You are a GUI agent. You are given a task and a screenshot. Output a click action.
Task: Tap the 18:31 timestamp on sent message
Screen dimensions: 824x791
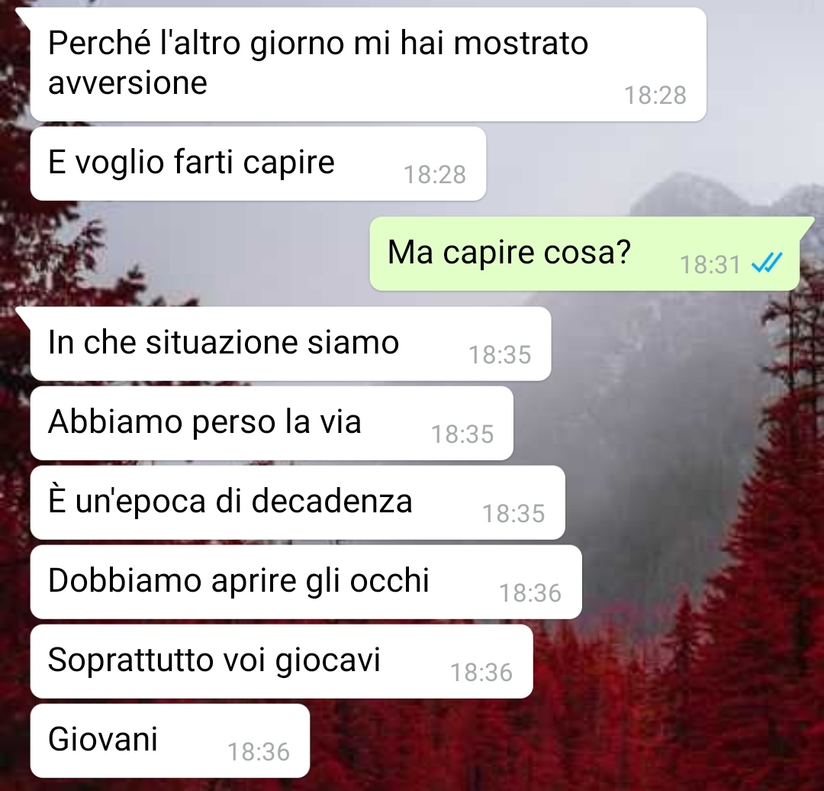pos(710,264)
